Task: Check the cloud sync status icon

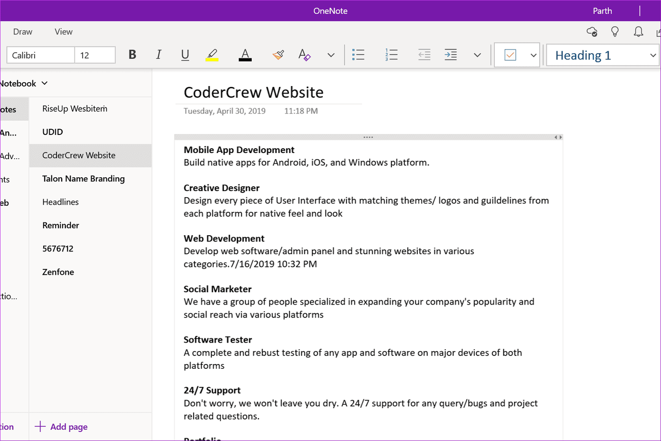Action: point(592,32)
